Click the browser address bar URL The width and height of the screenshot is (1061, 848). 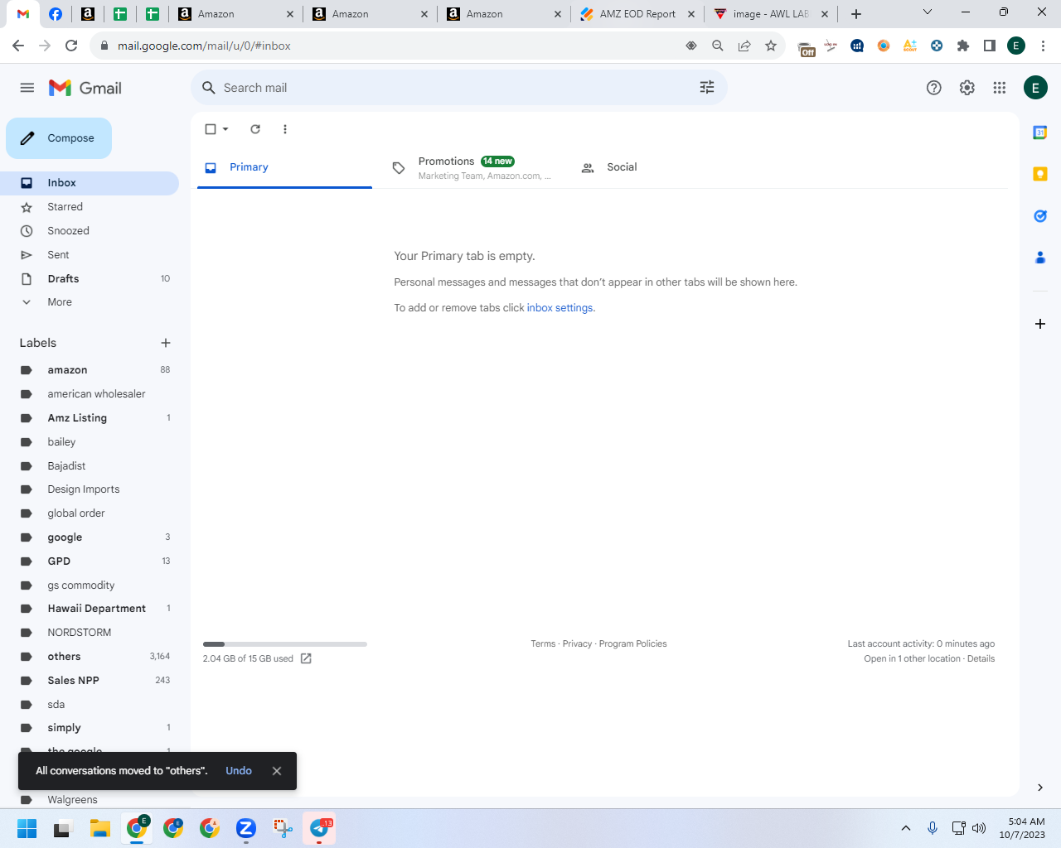pos(204,46)
